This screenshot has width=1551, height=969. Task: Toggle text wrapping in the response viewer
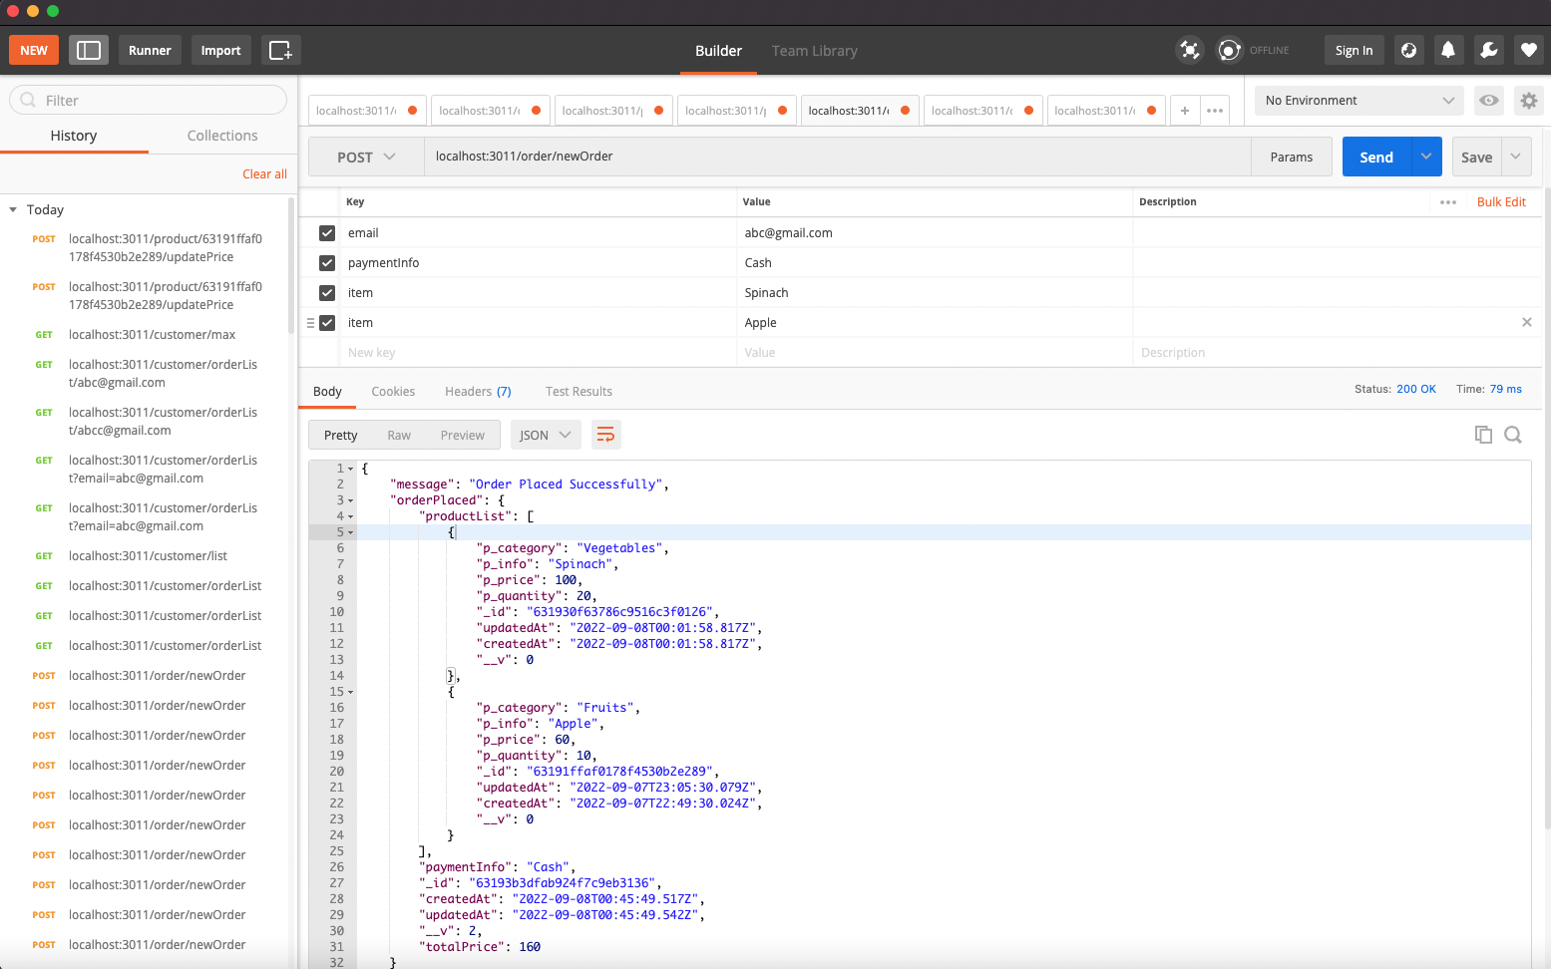point(605,434)
